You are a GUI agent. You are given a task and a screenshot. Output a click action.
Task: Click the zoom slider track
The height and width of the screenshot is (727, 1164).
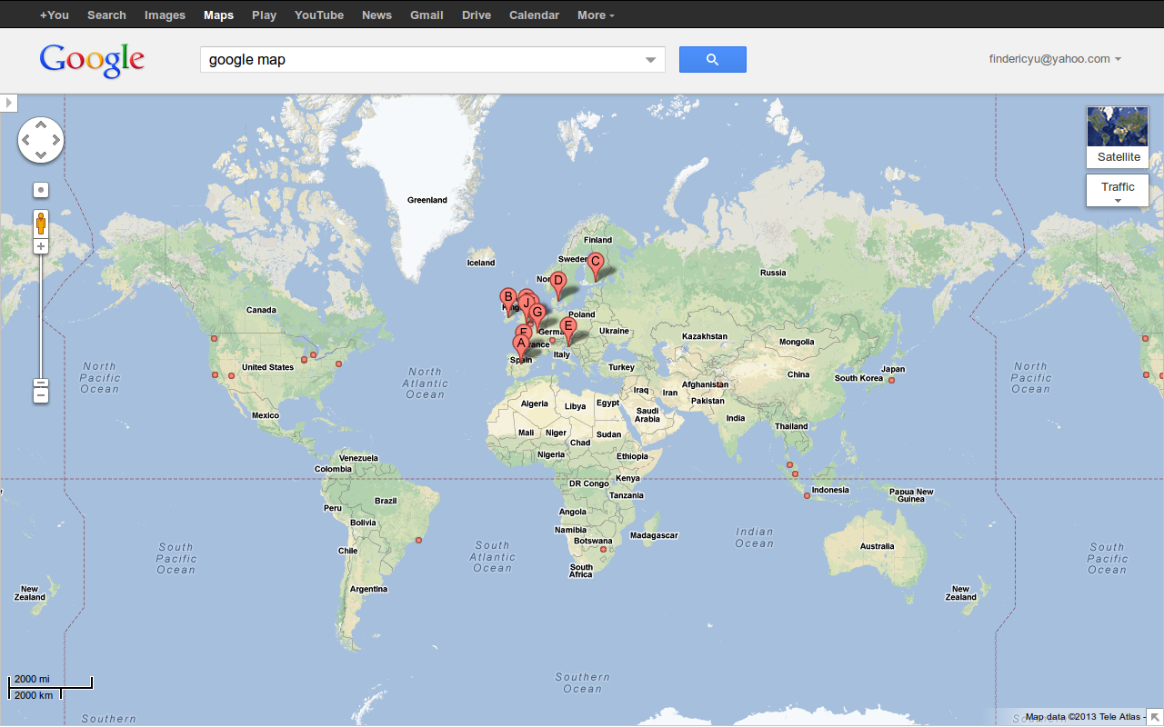click(41, 318)
